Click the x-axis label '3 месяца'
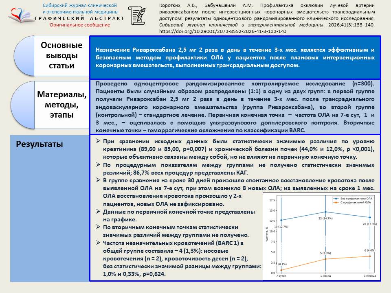Viewport: 391px width, 293px height. (x=370, y=276)
